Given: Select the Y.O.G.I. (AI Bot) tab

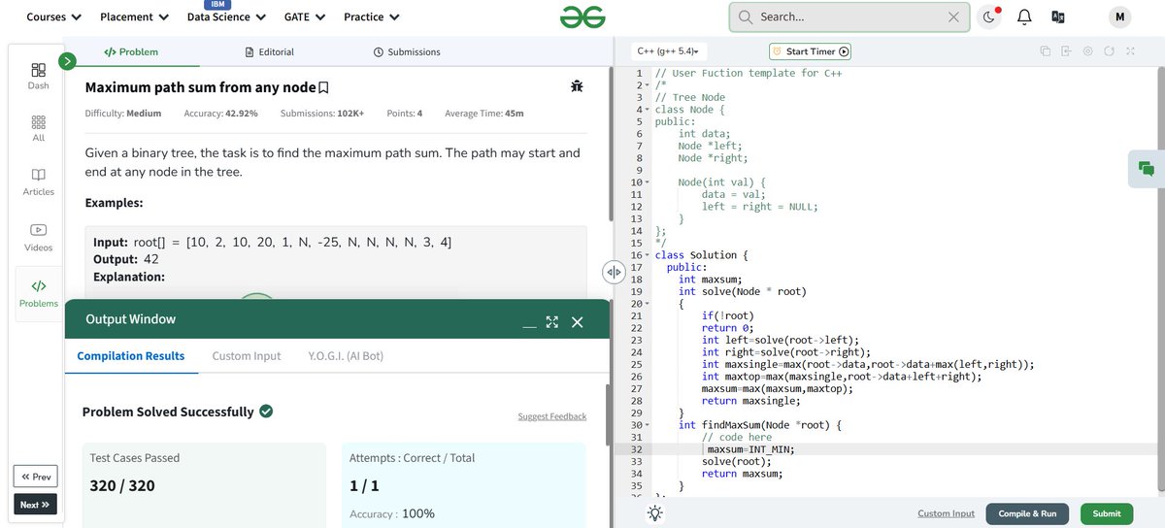Looking at the screenshot, I should pos(346,356).
